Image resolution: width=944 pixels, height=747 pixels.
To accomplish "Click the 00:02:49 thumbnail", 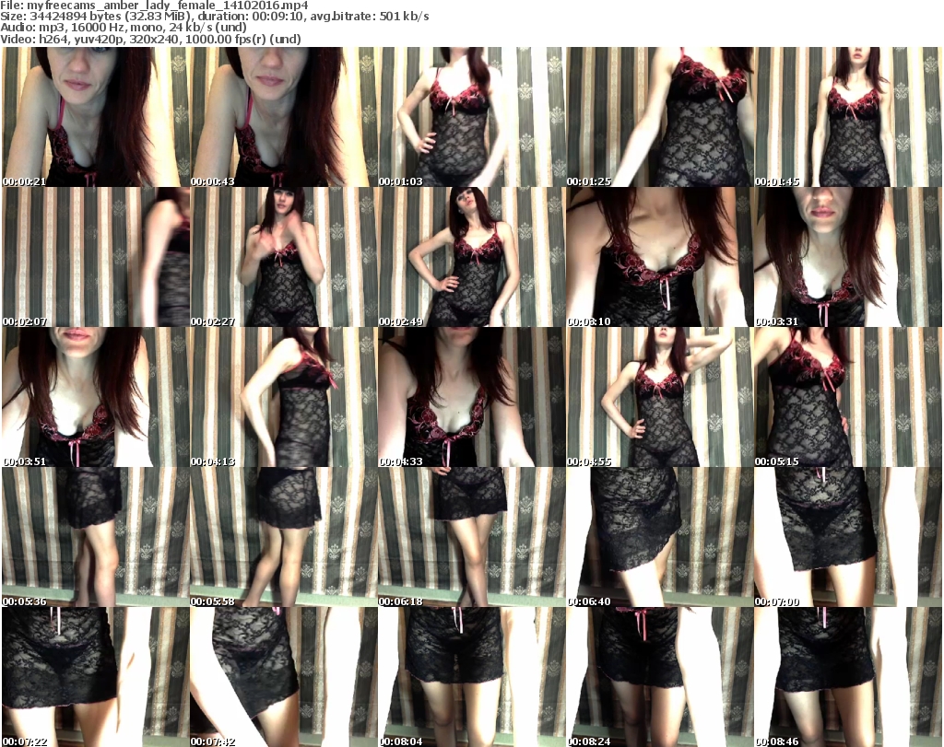I will pos(470,257).
